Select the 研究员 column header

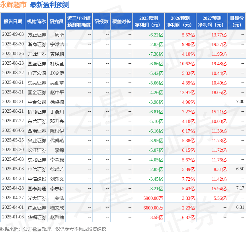pos(56,22)
